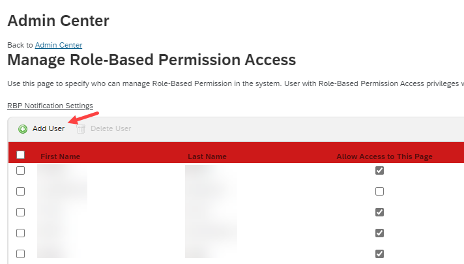The height and width of the screenshot is (264, 464).
Task: Click the Delete User trash icon
Action: coord(81,129)
